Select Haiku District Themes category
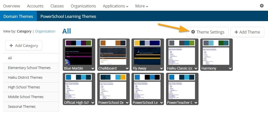The width and height of the screenshot is (268, 113). (x=31, y=78)
